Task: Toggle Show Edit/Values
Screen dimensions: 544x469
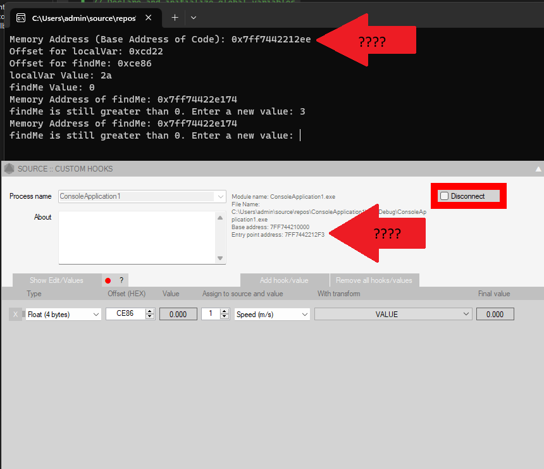Action: (57, 280)
